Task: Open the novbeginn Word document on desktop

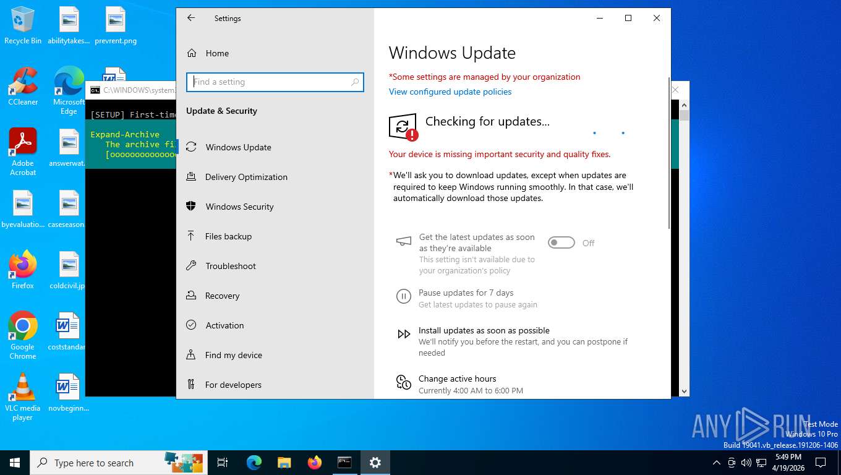Action: pyautogui.click(x=69, y=392)
